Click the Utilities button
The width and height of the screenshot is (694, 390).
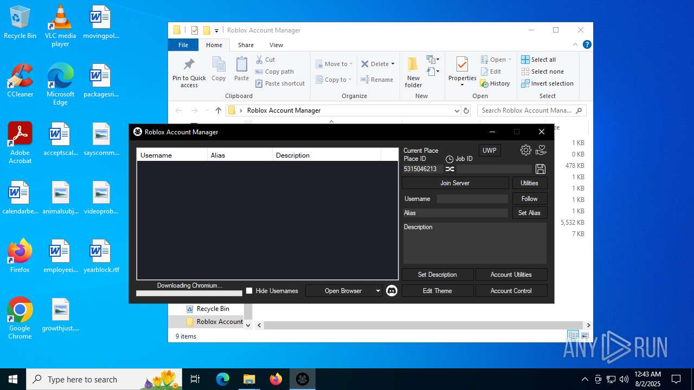coord(529,183)
